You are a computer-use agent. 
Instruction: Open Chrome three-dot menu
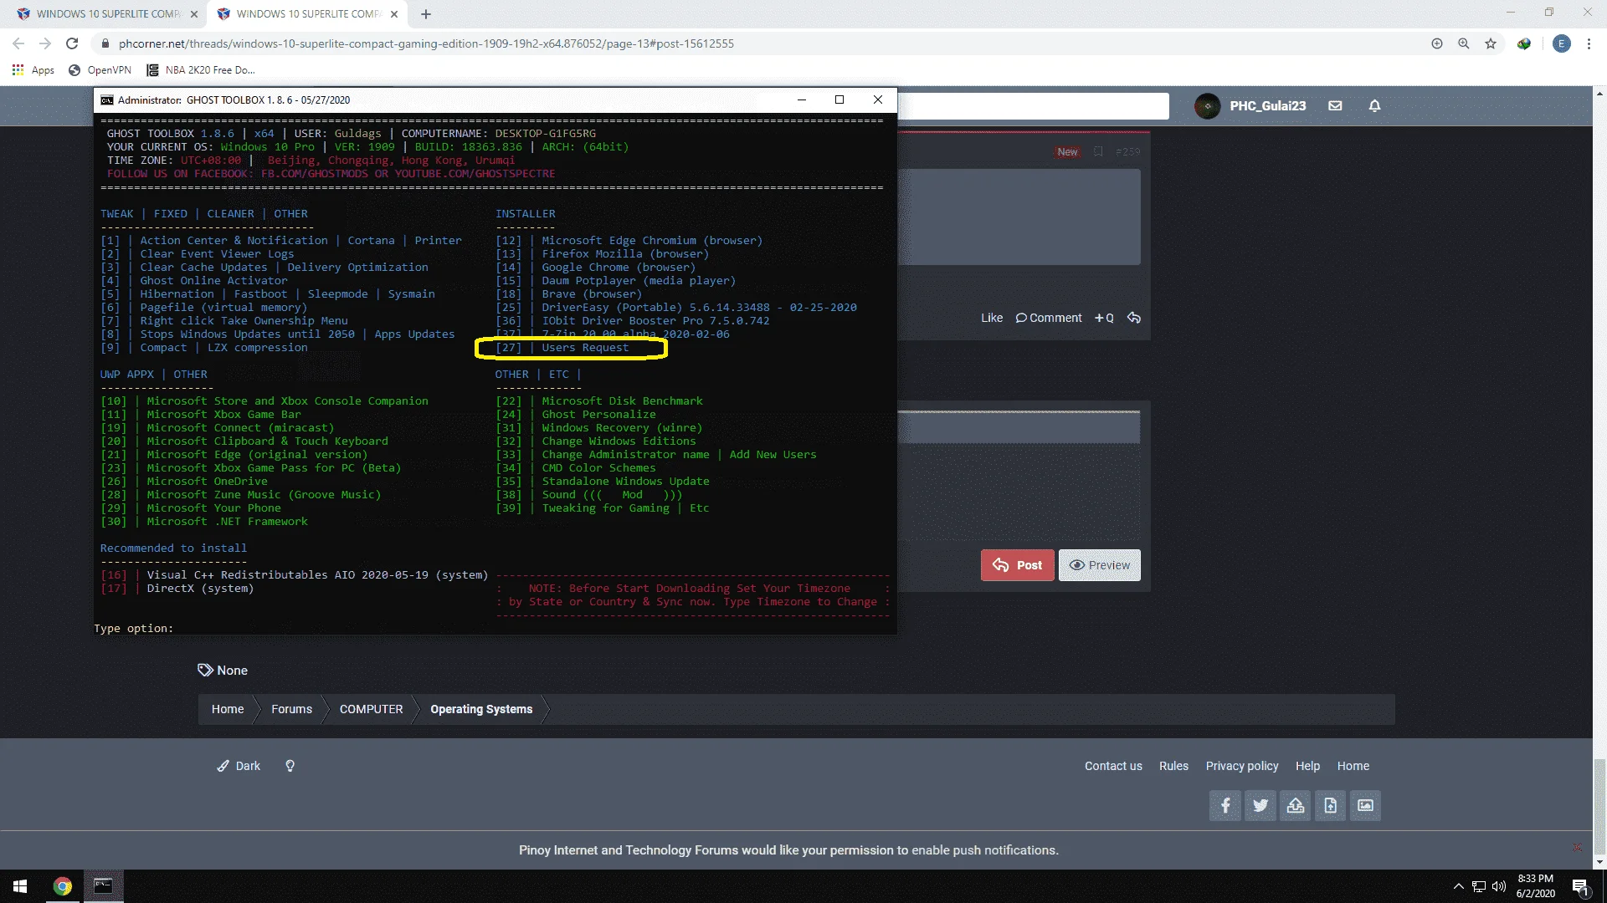coord(1589,43)
